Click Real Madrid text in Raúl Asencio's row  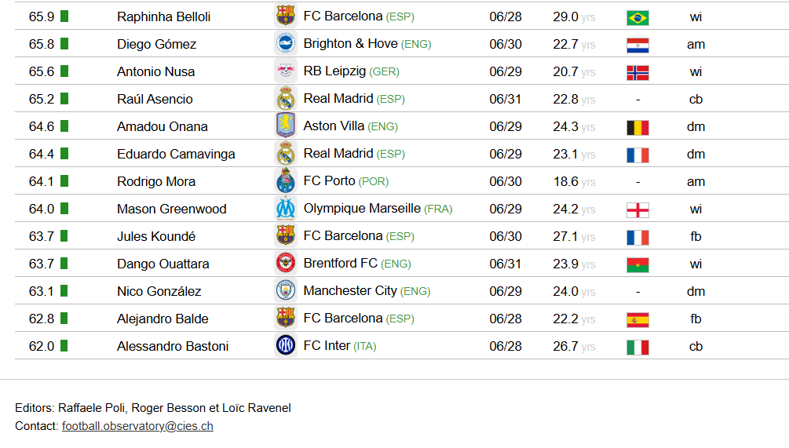338,99
